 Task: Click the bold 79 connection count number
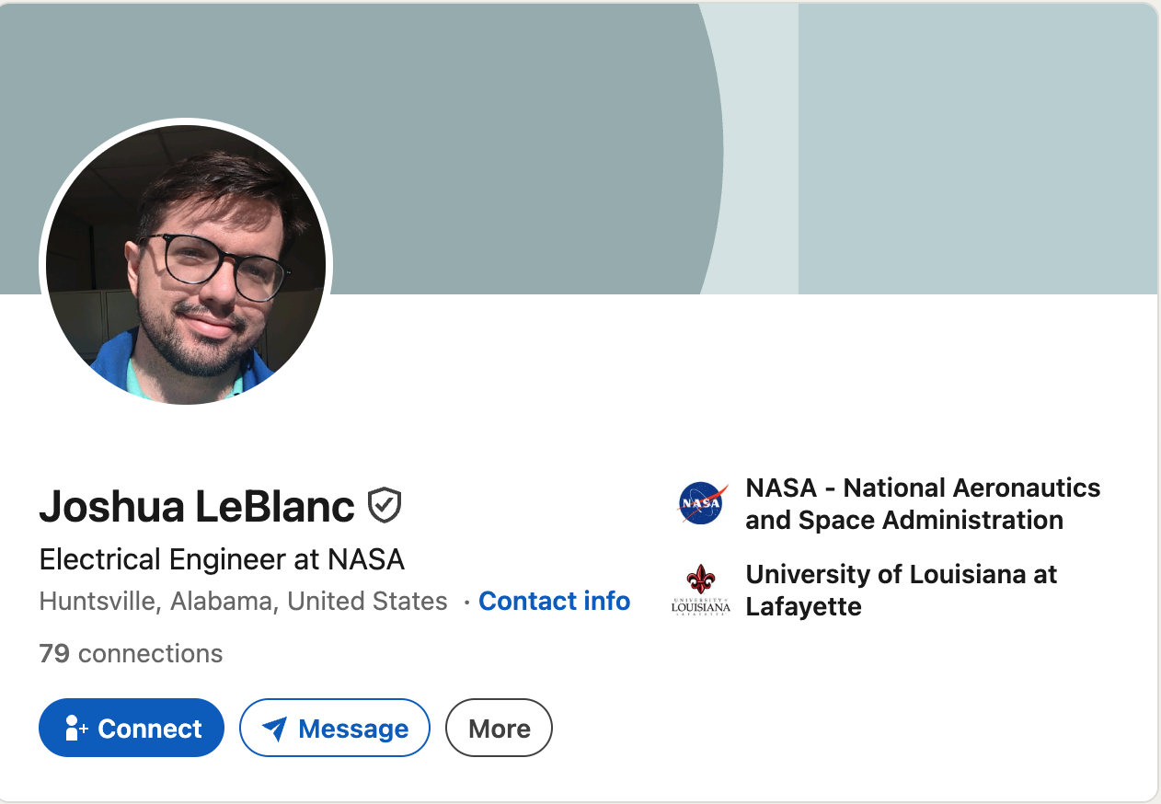[x=54, y=654]
